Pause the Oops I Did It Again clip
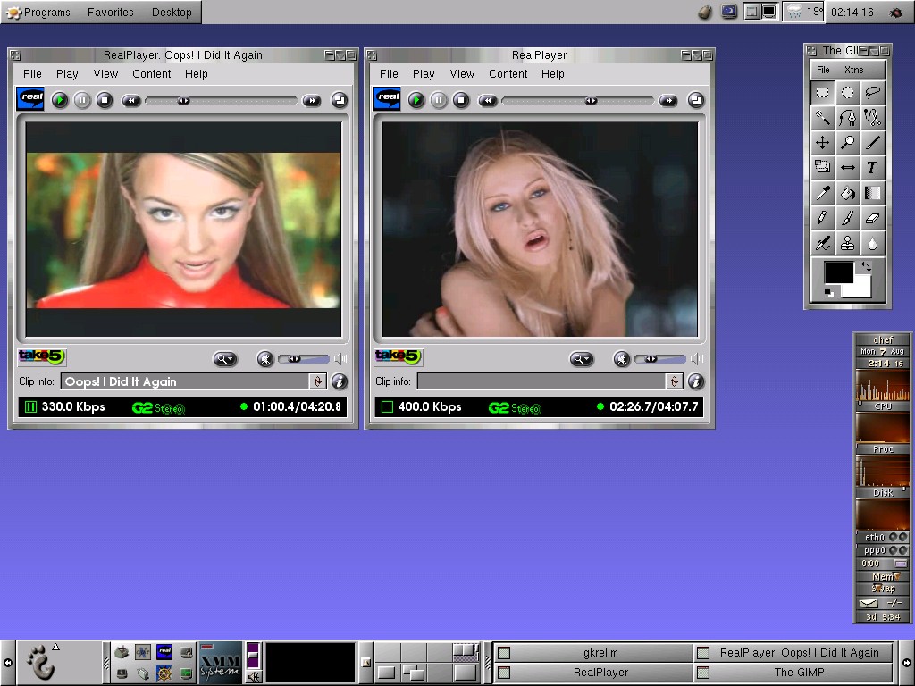 click(x=82, y=100)
